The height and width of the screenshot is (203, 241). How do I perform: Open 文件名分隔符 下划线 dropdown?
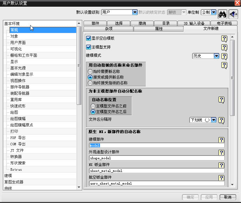214,120
